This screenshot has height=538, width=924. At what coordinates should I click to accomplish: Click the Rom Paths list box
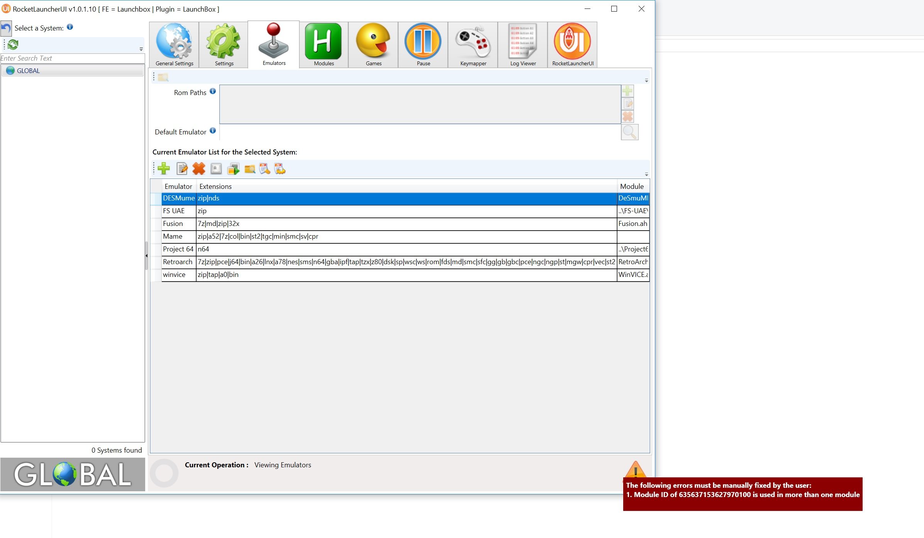coord(420,104)
